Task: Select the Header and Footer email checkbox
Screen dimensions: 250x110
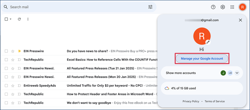Action: point(6,94)
